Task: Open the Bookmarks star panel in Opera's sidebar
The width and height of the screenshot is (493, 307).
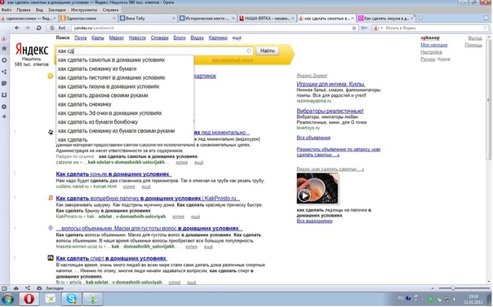Action: pyautogui.click(x=4, y=49)
